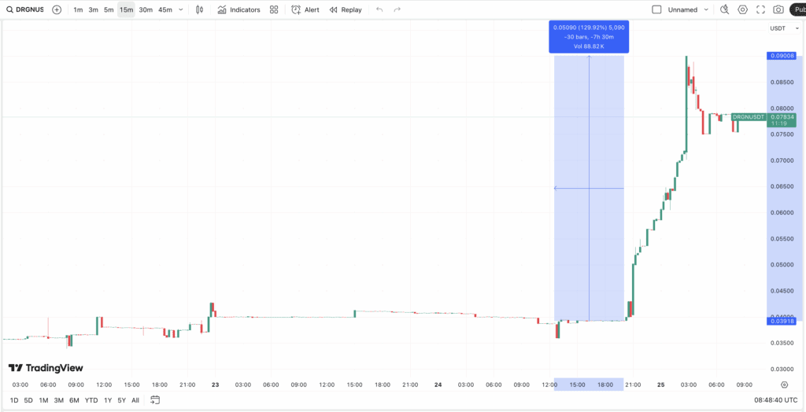Expand the interval list chevron
Viewport: 806px width, 412px height.
180,9
